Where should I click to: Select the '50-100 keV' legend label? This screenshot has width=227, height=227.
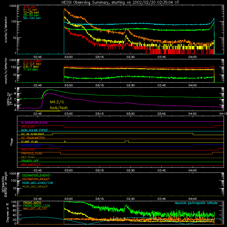(x=32, y=18)
